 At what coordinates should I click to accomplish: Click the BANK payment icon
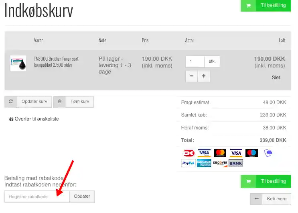[236, 163]
